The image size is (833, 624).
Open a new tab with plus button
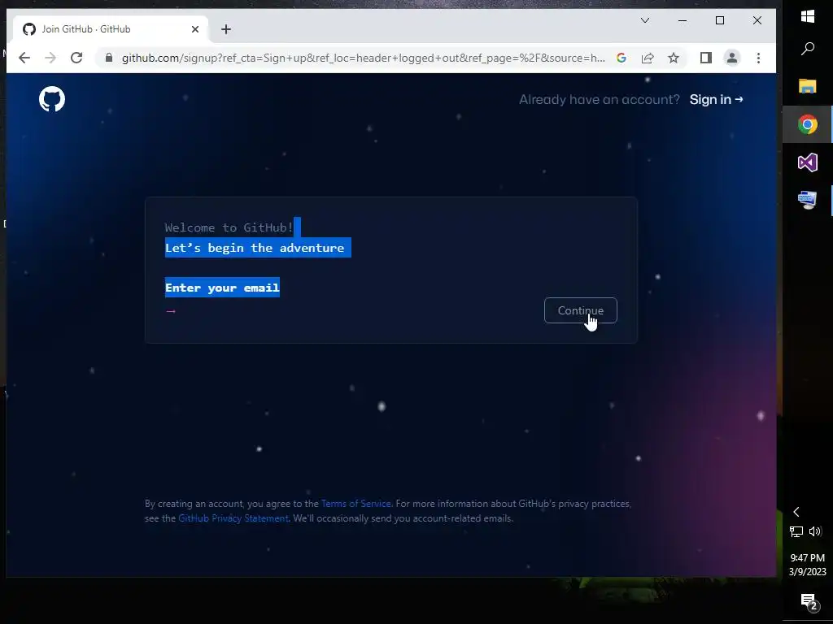pos(226,29)
